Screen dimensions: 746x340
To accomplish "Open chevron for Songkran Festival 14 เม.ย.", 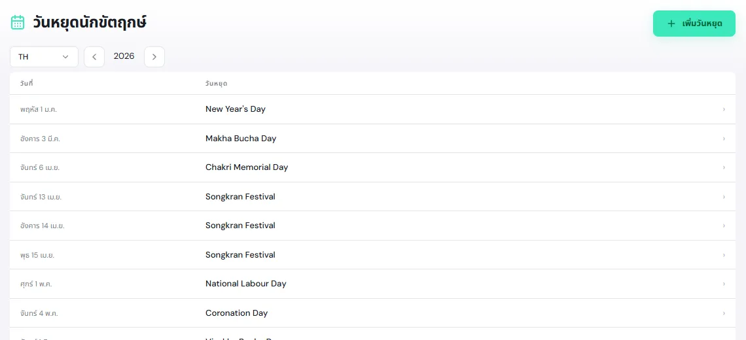I will point(724,226).
